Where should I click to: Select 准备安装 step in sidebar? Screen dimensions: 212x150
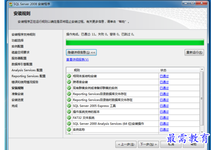point(17,94)
